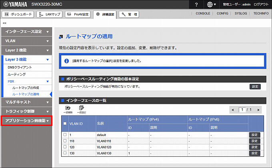Click the ルートマップの適用 page heading icon
Viewport: 272px width, 168px height.
click(x=61, y=37)
